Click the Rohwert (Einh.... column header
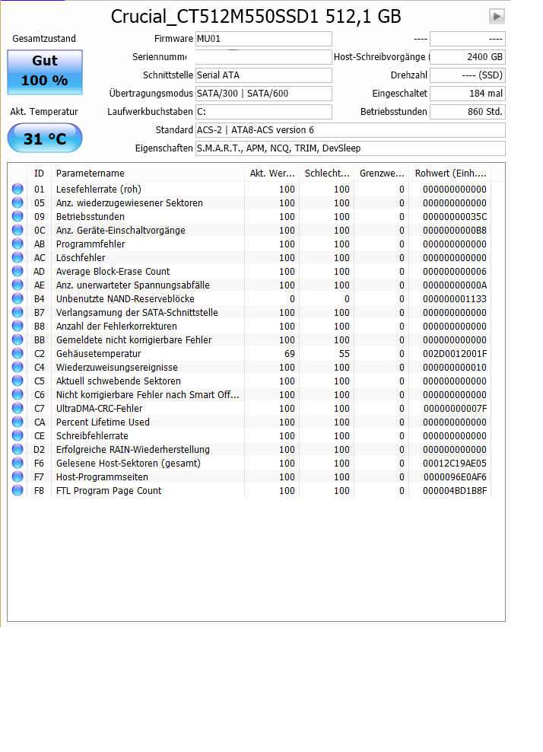The width and height of the screenshot is (543, 752). (x=450, y=173)
